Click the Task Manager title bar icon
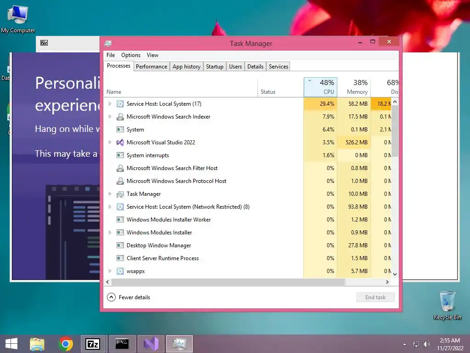The width and height of the screenshot is (470, 353). [x=108, y=44]
